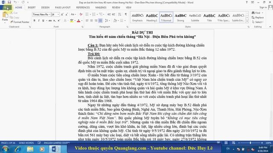273x153 pixels.
Task: Apply subscript formatting
Action: tap(55, 21)
